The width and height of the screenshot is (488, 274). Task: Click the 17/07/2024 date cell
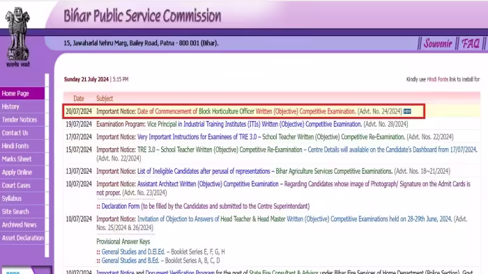[x=79, y=137]
